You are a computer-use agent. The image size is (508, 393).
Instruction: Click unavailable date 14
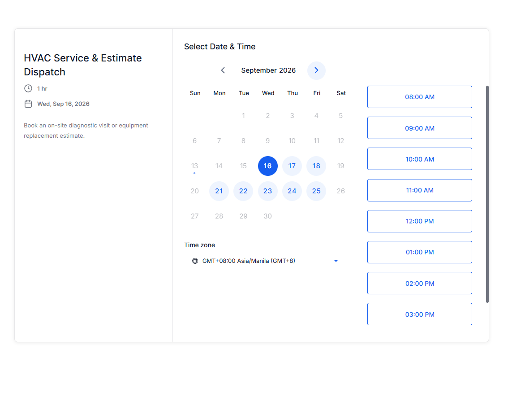point(219,166)
